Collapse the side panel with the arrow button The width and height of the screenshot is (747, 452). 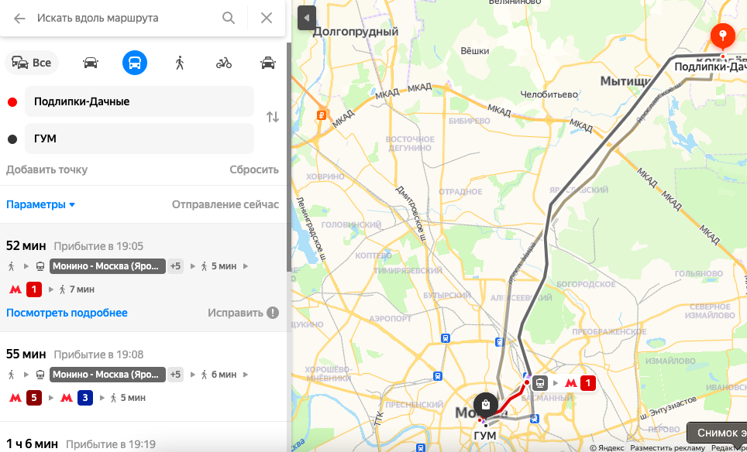pos(307,18)
